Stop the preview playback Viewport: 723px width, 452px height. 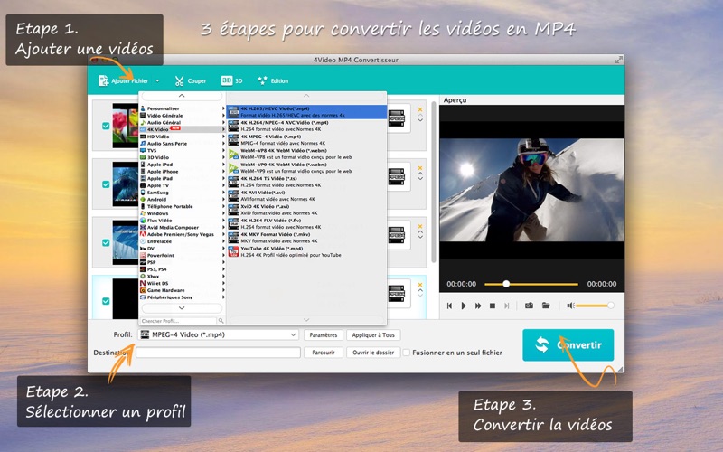point(493,306)
